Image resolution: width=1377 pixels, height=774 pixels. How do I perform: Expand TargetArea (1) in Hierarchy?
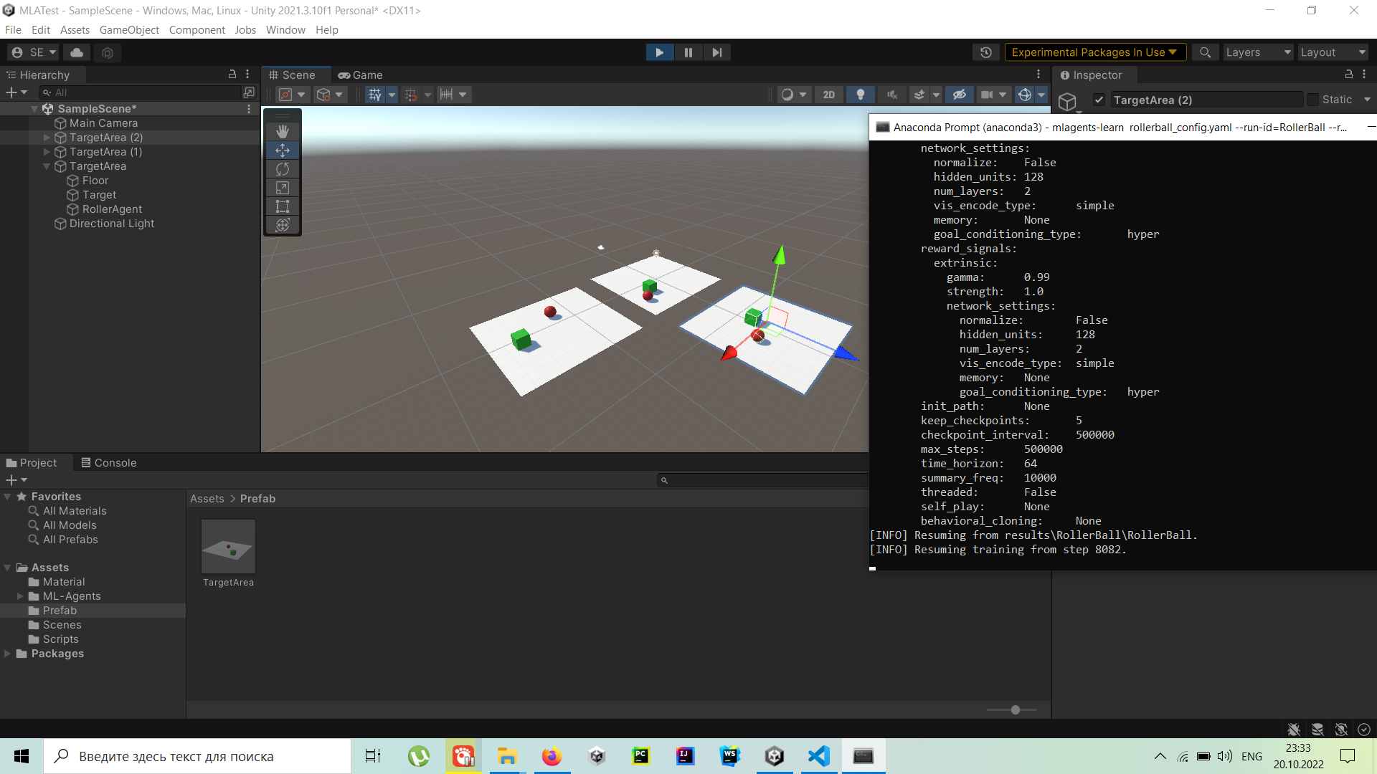(x=47, y=152)
